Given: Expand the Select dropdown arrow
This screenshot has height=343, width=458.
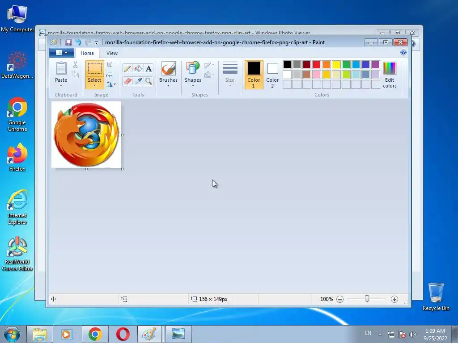Looking at the screenshot, I should pos(95,85).
